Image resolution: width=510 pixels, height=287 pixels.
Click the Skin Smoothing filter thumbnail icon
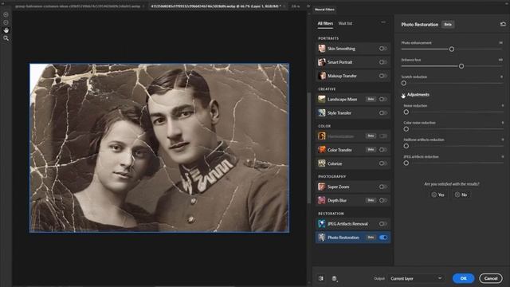(322, 49)
